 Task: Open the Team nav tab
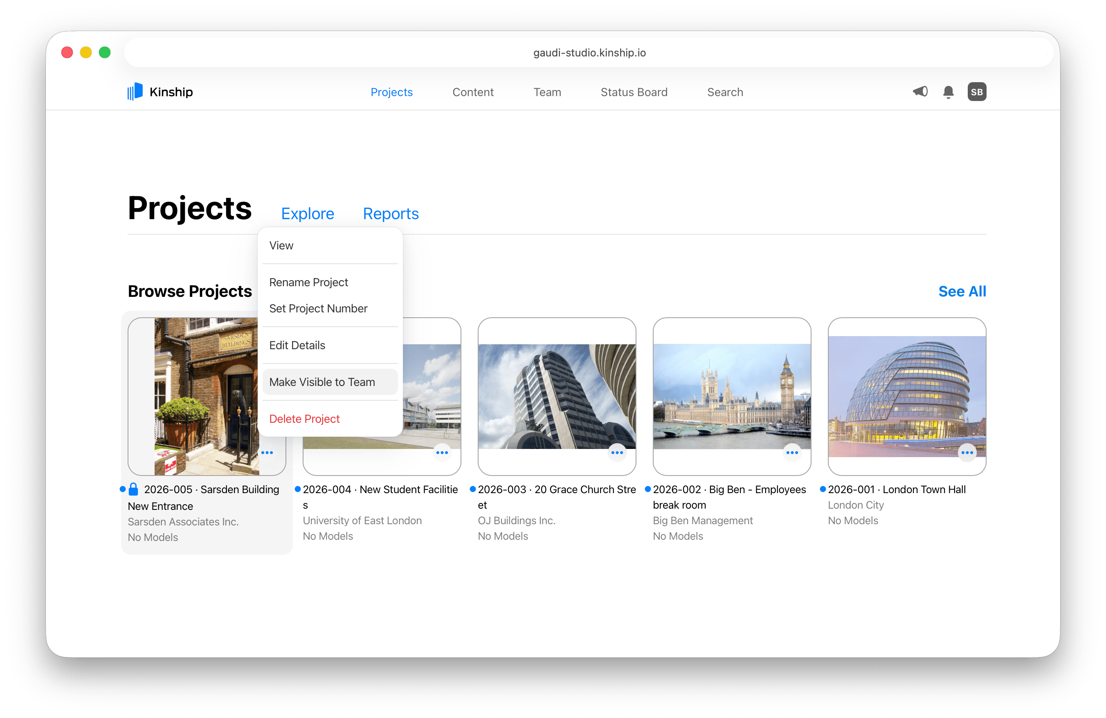547,92
